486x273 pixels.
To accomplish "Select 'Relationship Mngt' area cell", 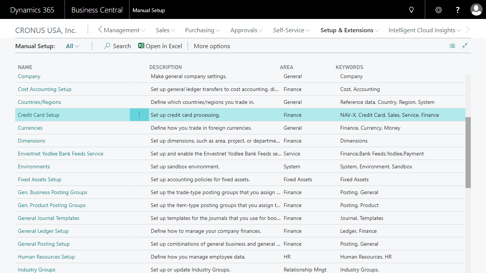I will 305,270.
